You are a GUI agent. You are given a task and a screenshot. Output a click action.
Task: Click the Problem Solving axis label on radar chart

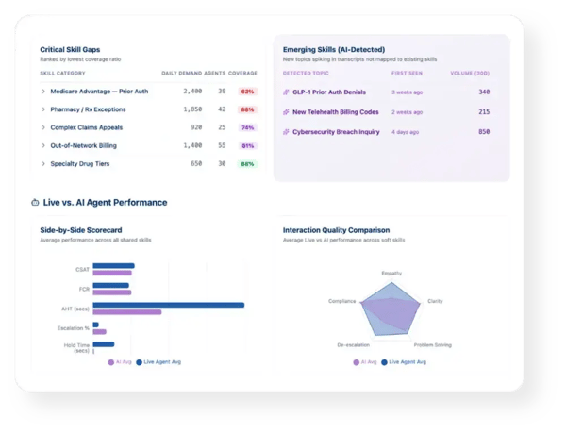click(x=432, y=345)
